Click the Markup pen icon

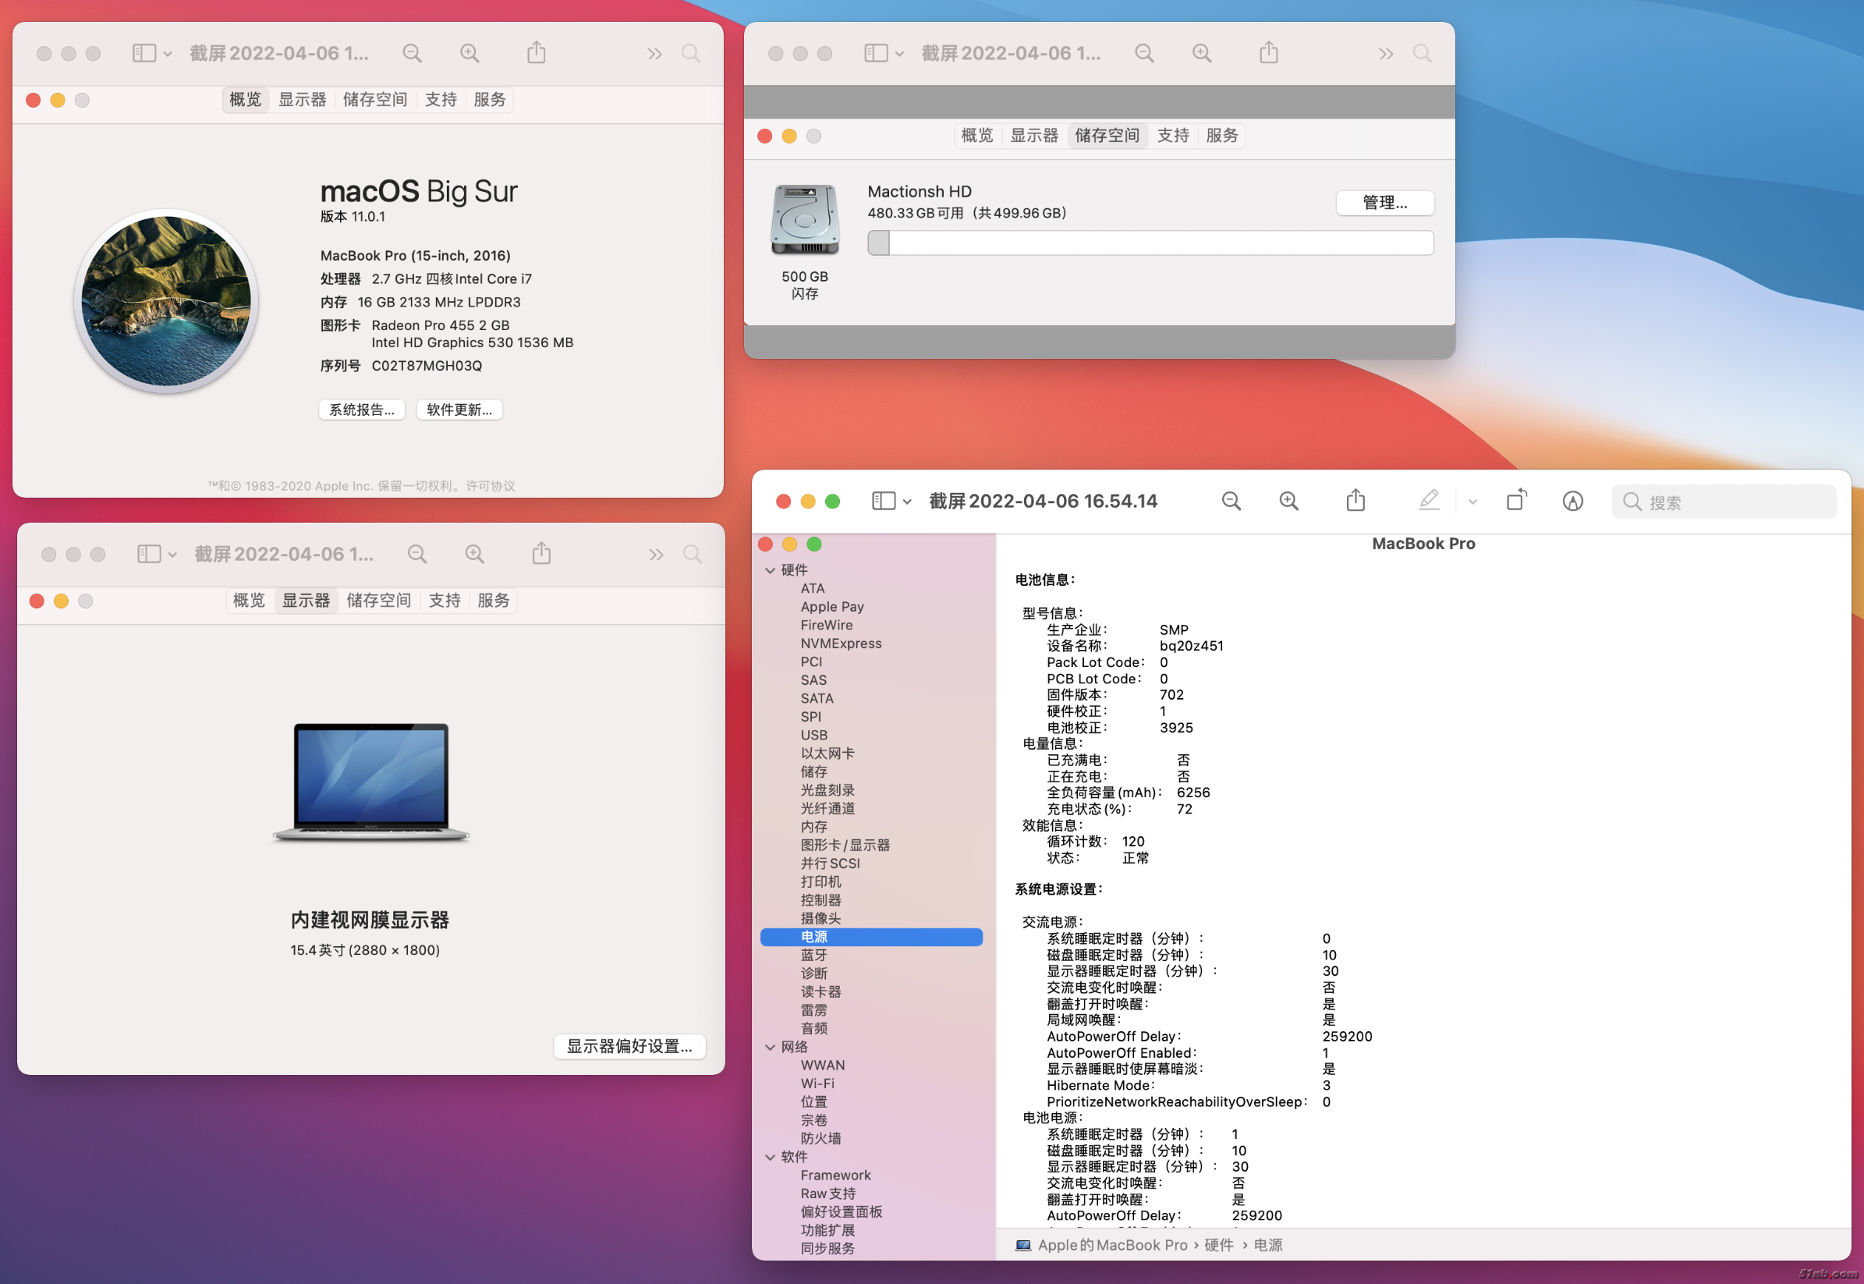[x=1428, y=500]
